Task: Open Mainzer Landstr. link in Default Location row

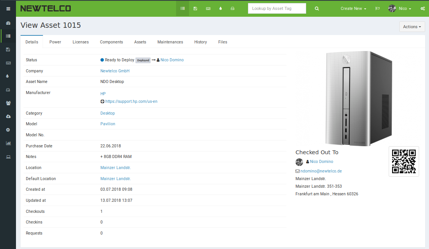Action: pos(116,179)
